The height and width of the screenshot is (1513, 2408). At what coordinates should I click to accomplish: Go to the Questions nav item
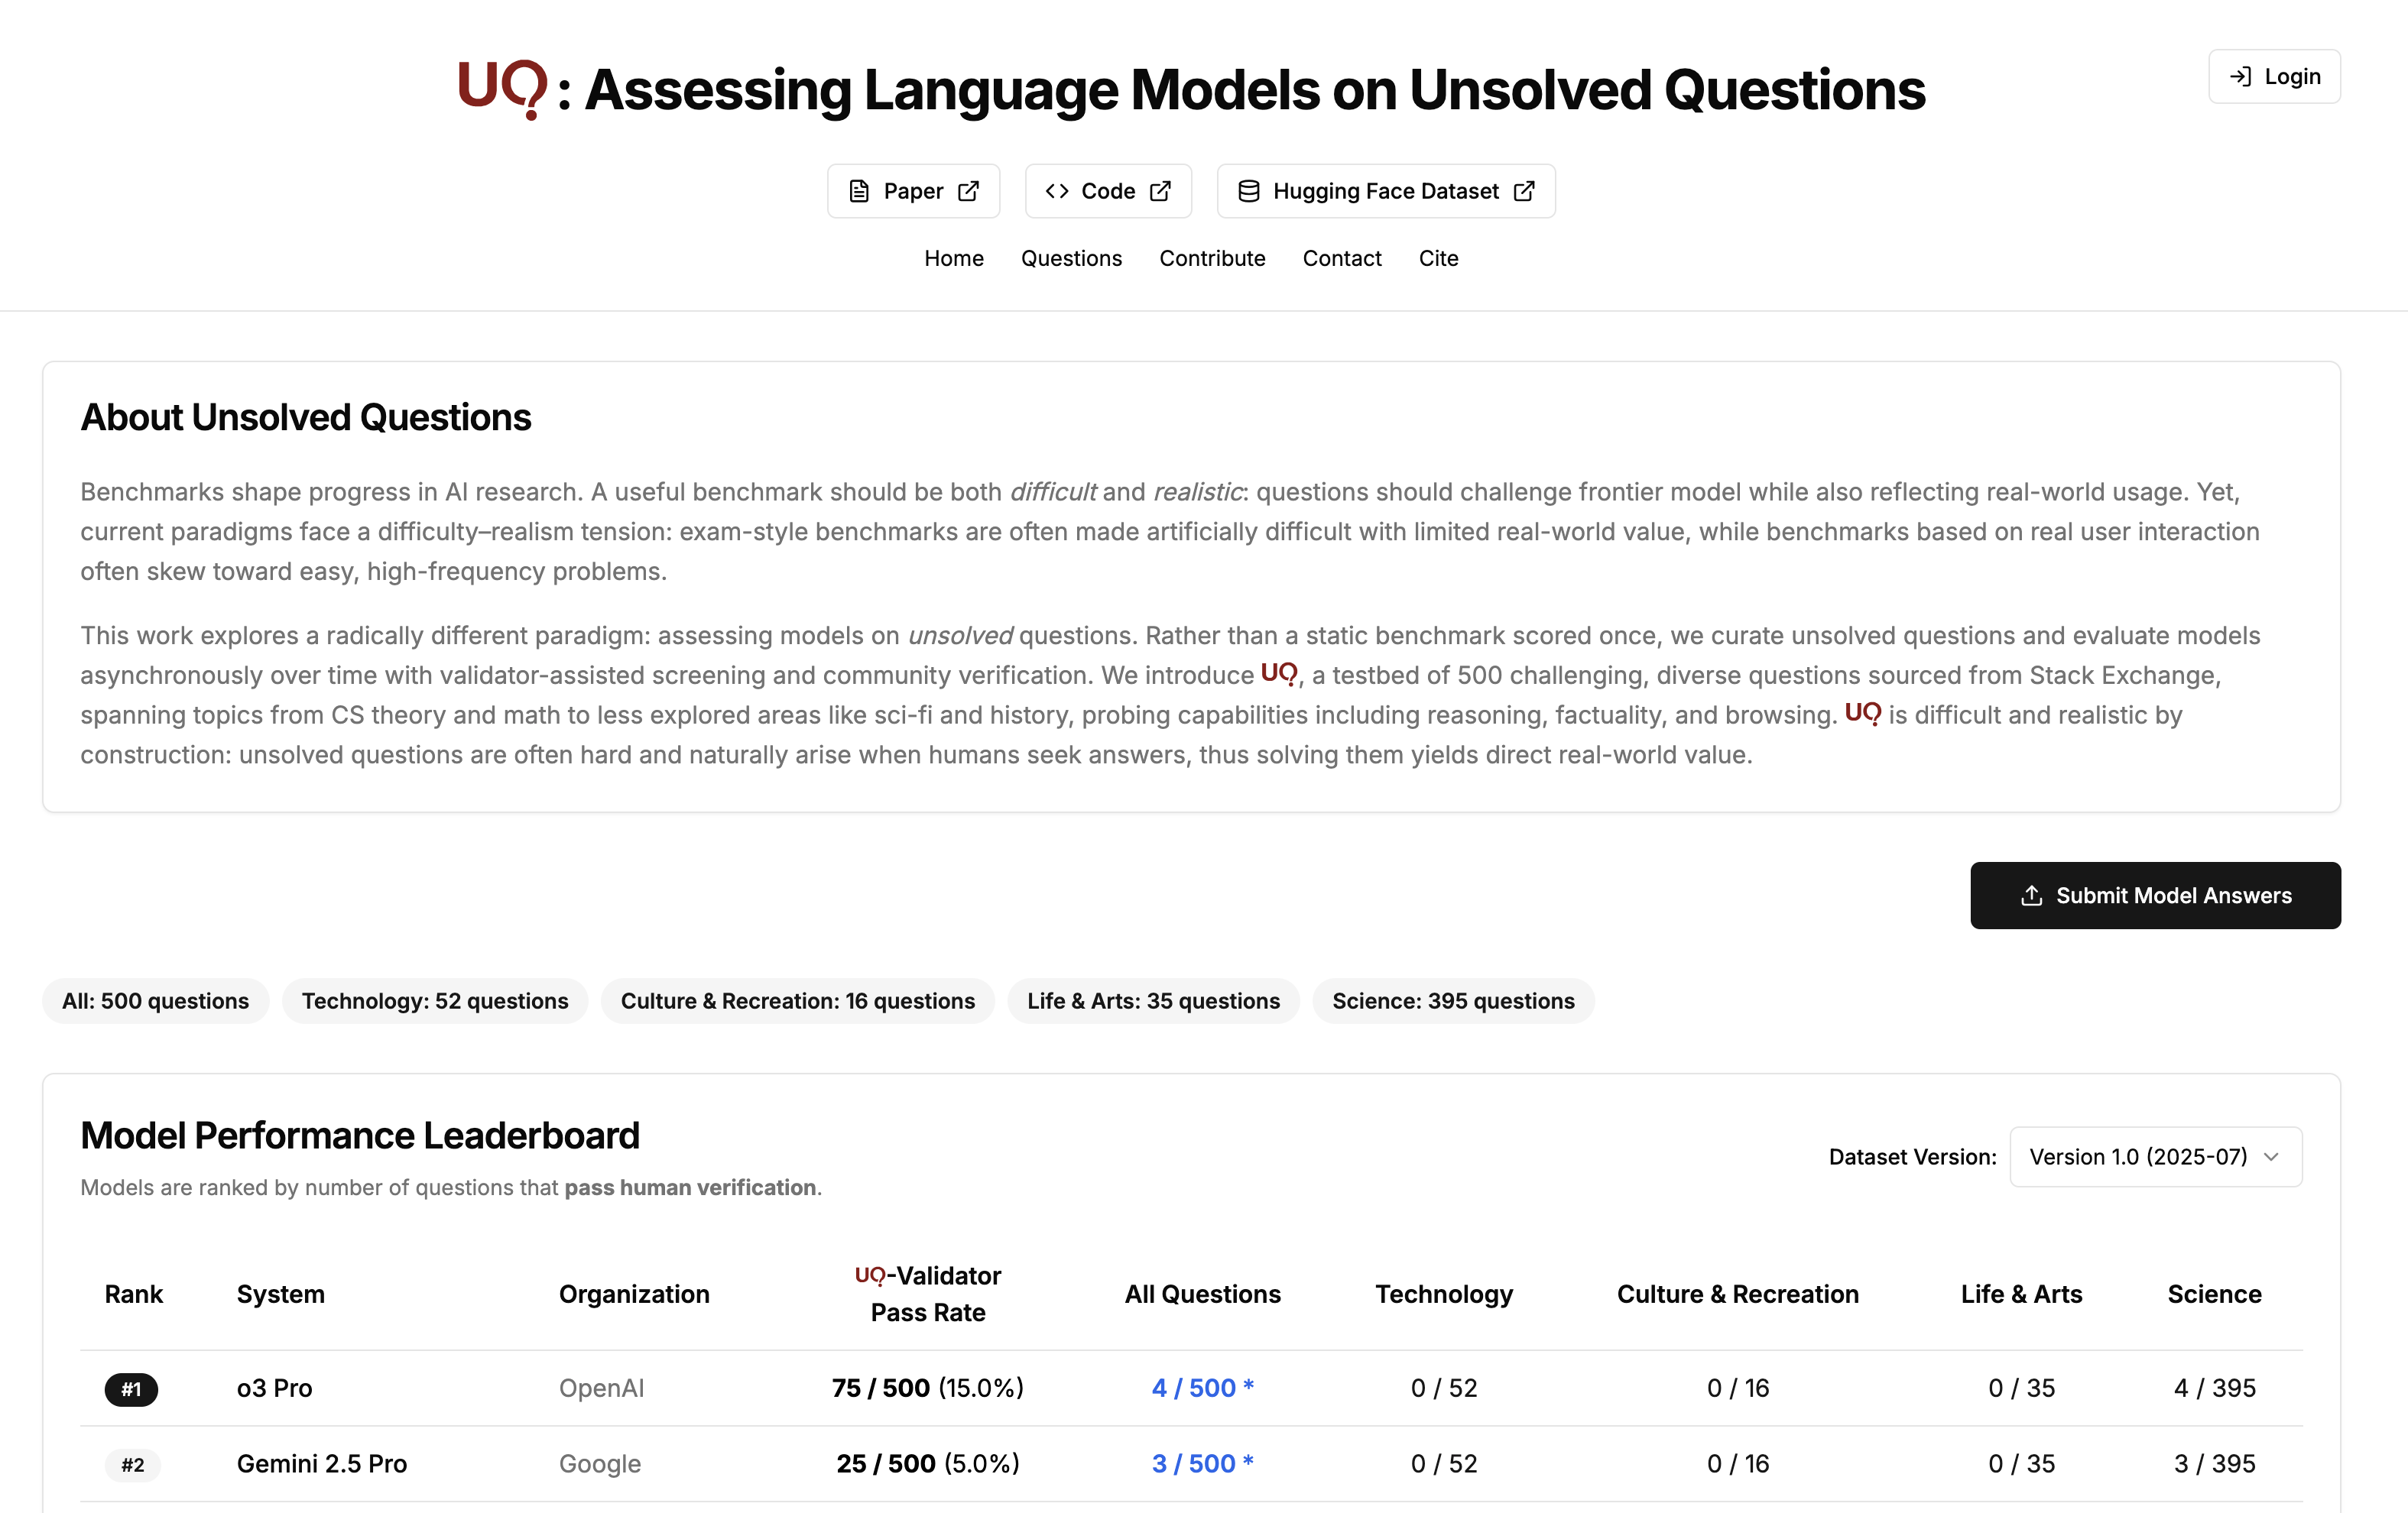(1071, 258)
